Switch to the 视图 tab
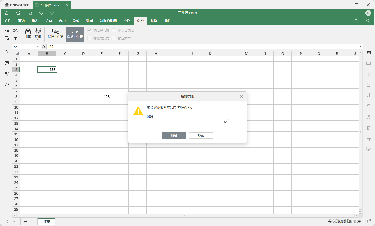 click(x=154, y=21)
